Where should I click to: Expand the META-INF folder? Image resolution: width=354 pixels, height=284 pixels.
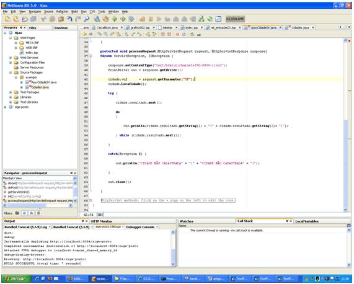point(16,43)
